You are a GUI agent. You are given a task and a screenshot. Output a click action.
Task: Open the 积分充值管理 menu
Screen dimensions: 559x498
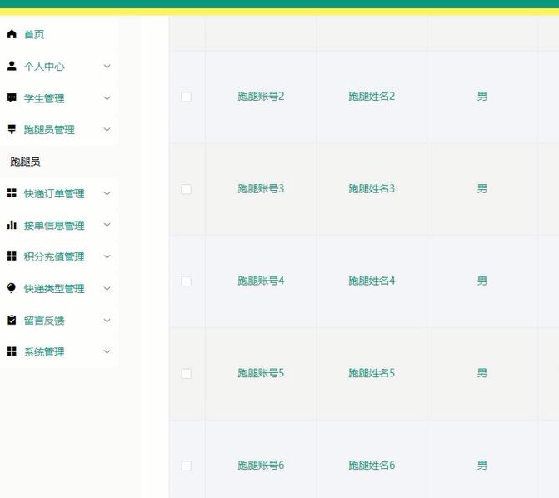coord(54,256)
